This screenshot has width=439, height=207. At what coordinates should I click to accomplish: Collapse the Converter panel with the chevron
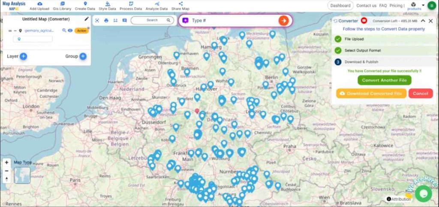[423, 21]
